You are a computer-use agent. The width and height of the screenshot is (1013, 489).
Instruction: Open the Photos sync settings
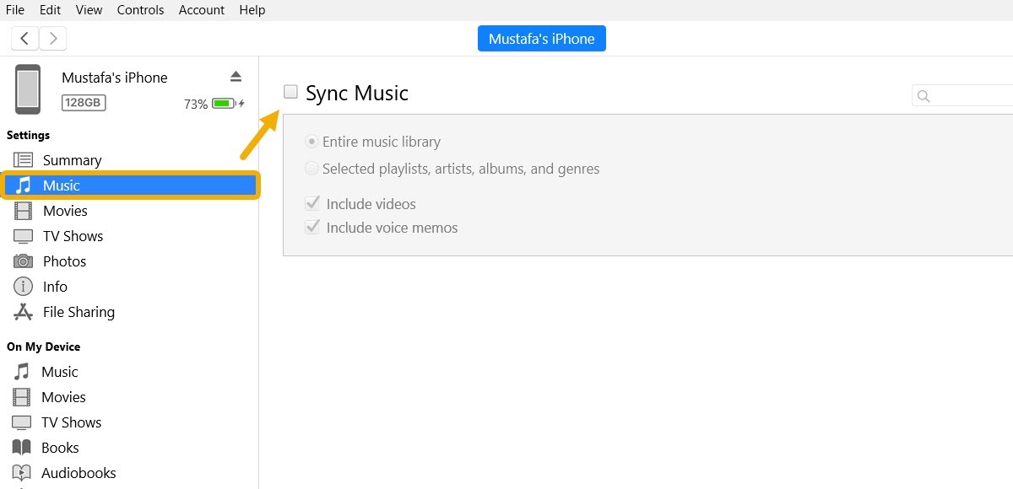pyautogui.click(x=23, y=261)
